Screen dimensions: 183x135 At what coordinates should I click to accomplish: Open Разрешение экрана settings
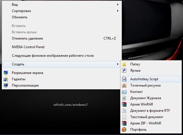61,73
